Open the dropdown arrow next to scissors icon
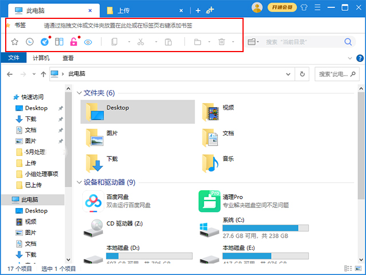This screenshot has height=275, width=366. pos(156,42)
